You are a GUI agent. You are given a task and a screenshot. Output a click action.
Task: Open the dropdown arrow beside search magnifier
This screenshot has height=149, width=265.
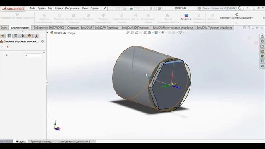[243, 8]
